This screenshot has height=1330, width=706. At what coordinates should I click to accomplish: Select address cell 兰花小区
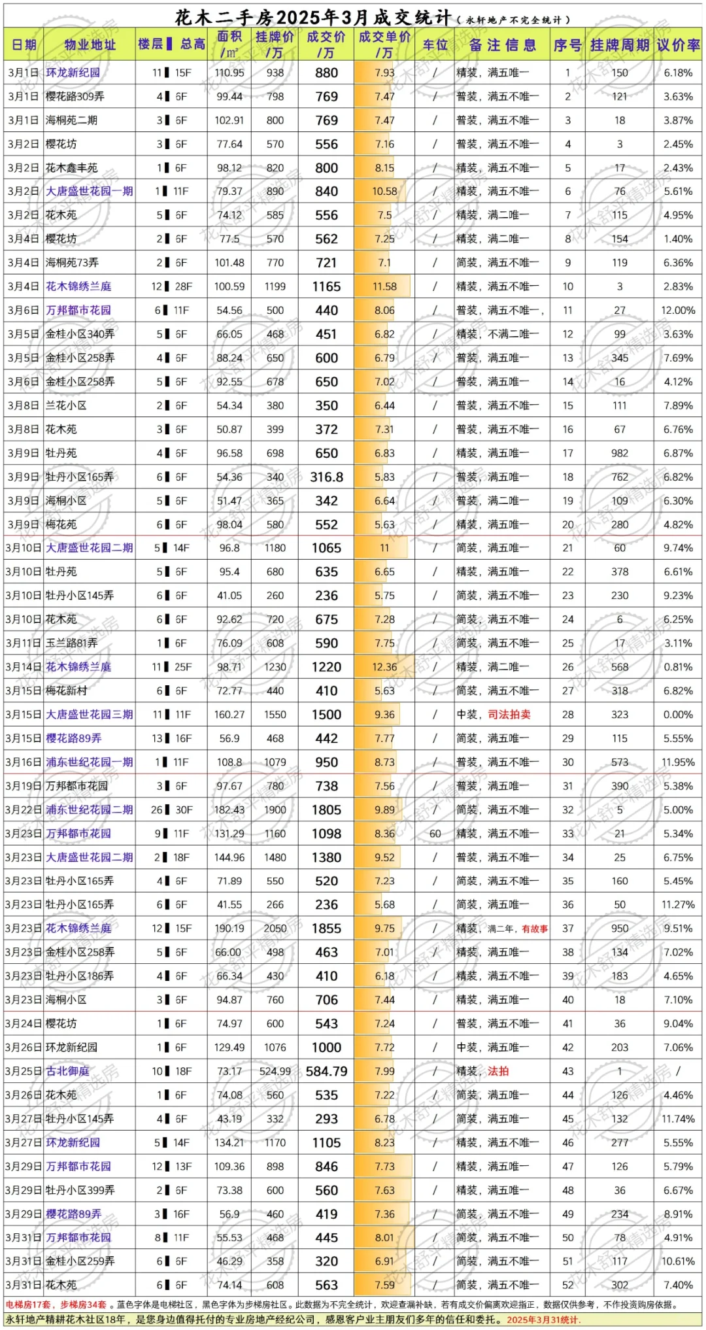click(66, 405)
